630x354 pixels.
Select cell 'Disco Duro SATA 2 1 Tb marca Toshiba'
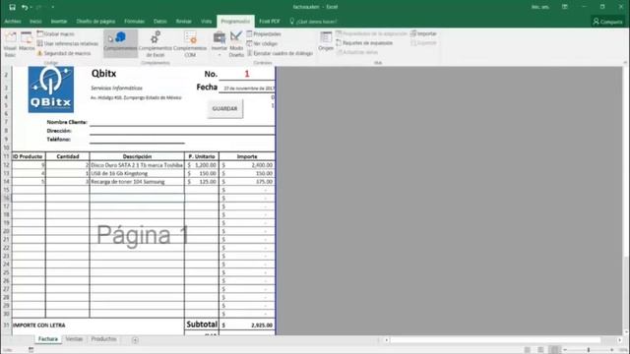point(137,165)
